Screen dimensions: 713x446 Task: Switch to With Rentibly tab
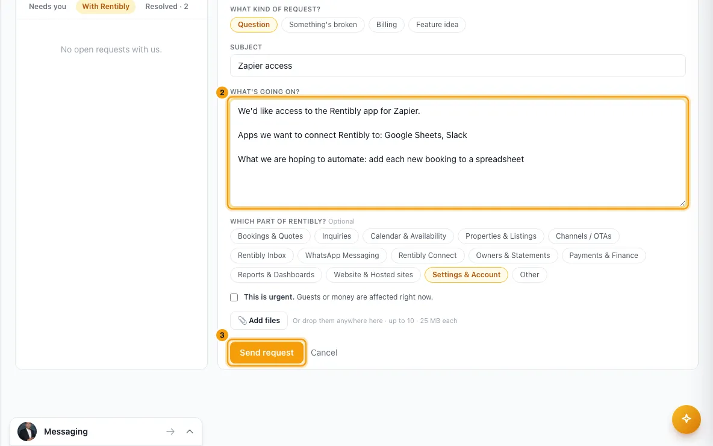coord(105,7)
